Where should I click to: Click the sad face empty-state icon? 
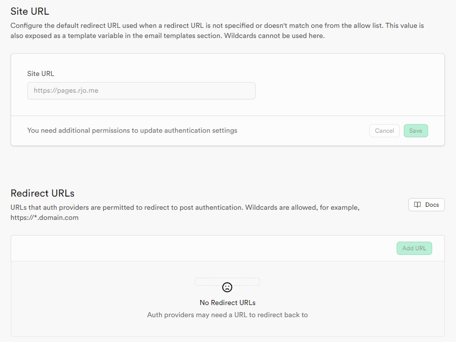[227, 287]
